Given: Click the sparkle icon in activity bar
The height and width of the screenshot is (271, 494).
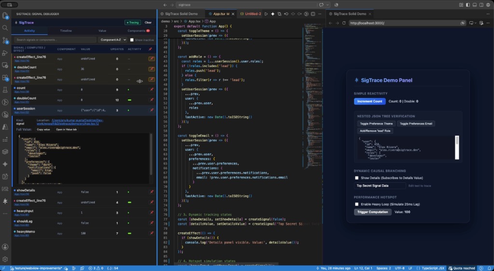Looking at the screenshot, I should (5, 164).
